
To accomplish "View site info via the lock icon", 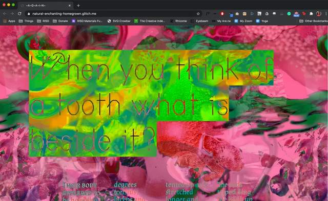I will [29, 14].
